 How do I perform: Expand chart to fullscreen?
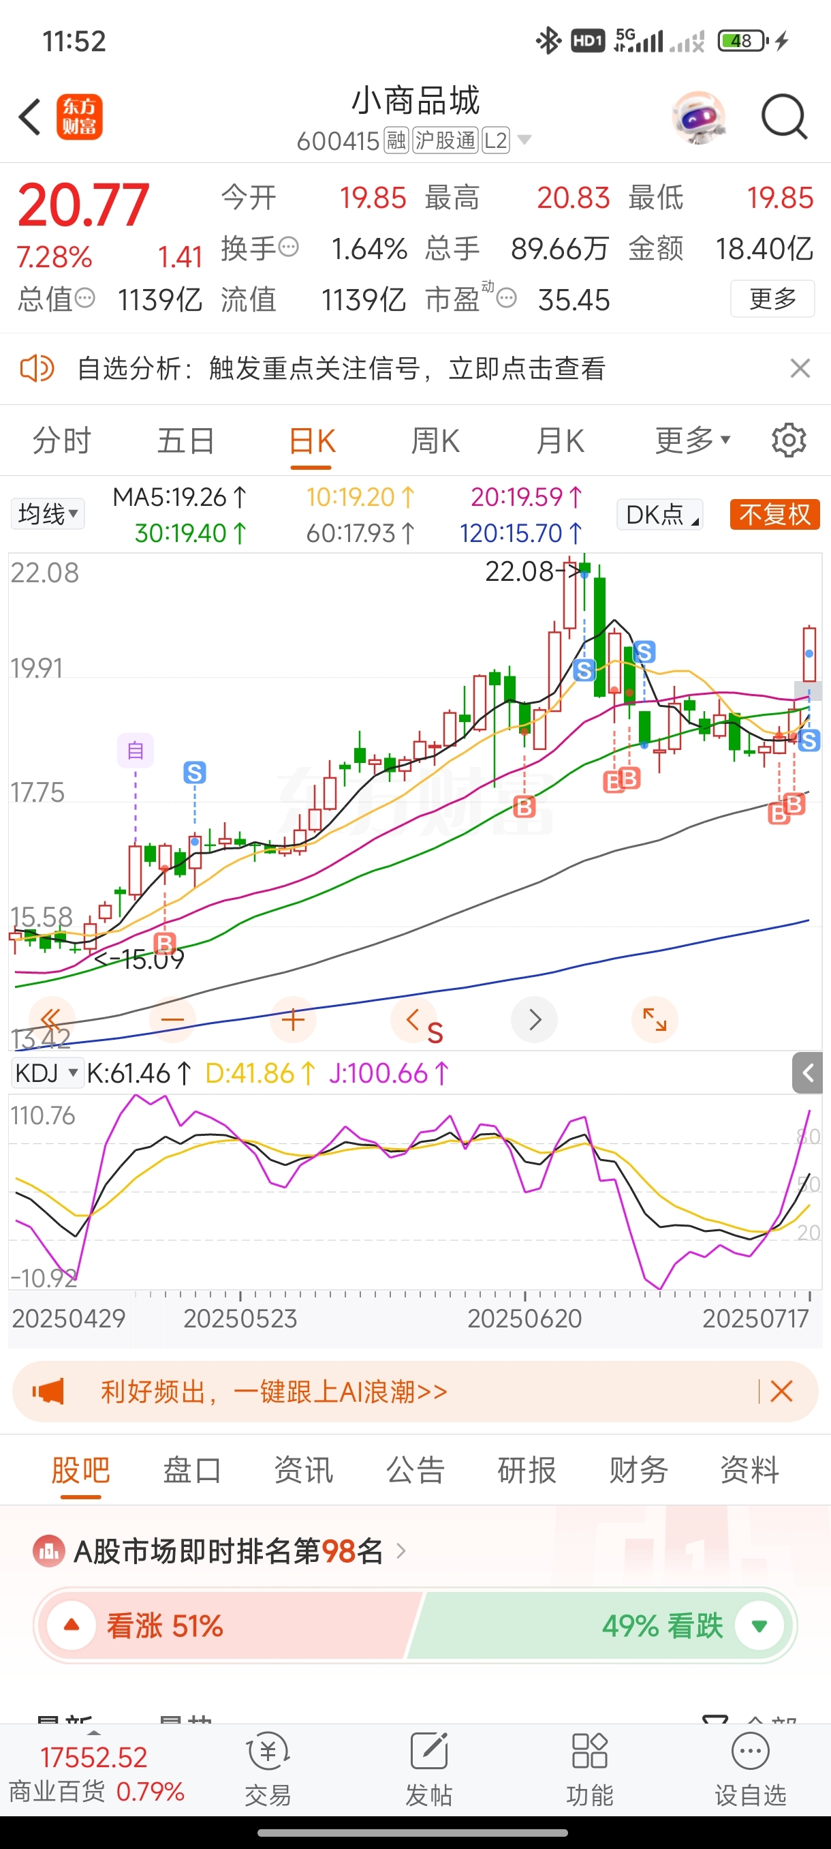click(655, 1019)
